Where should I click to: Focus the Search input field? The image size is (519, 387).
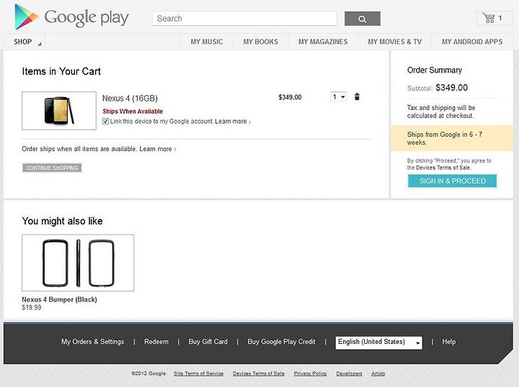click(244, 19)
